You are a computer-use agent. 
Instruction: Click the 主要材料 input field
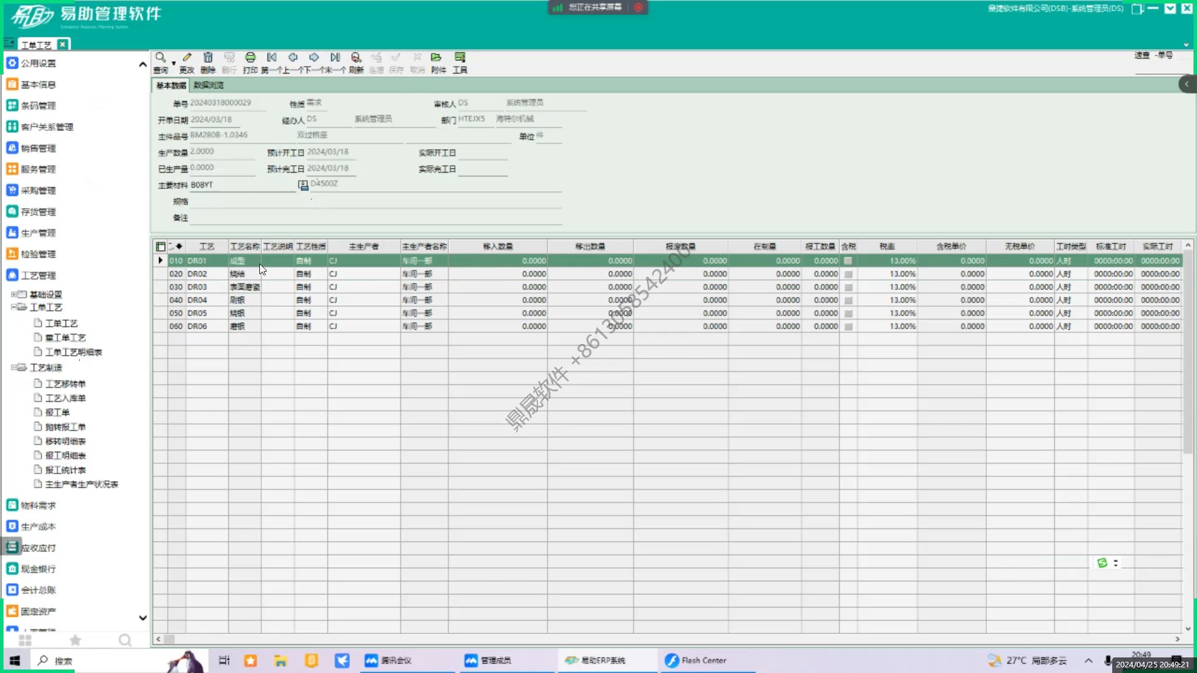(242, 185)
